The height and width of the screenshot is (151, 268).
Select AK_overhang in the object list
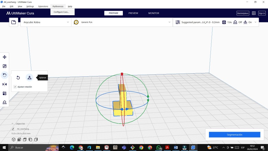(x=23, y=129)
